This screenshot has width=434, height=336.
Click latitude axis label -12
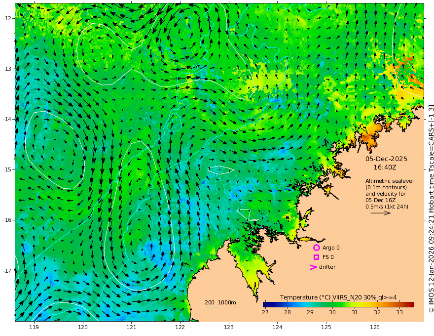(x=7, y=18)
